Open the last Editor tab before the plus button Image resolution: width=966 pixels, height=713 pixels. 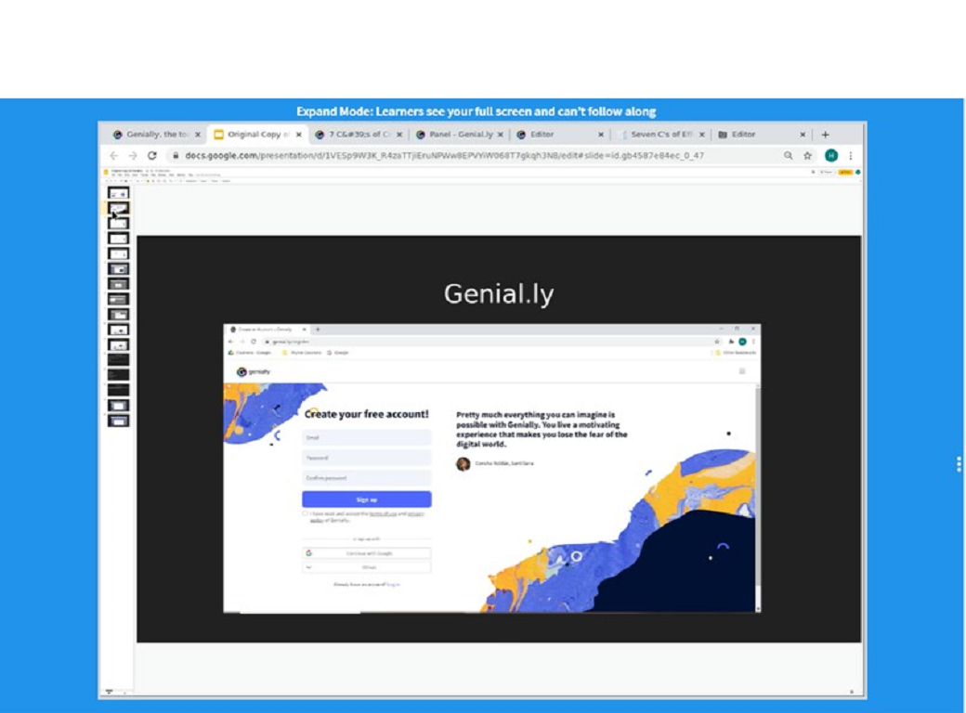pyautogui.click(x=761, y=135)
